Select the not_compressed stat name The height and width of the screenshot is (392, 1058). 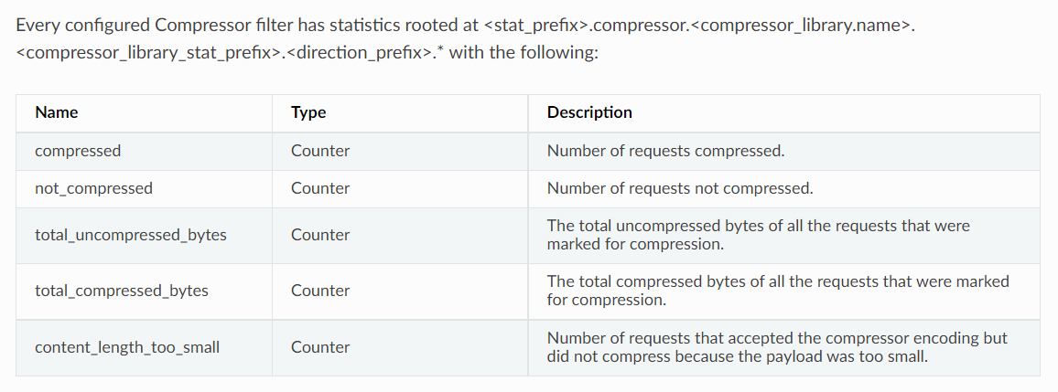pyautogui.click(x=93, y=188)
